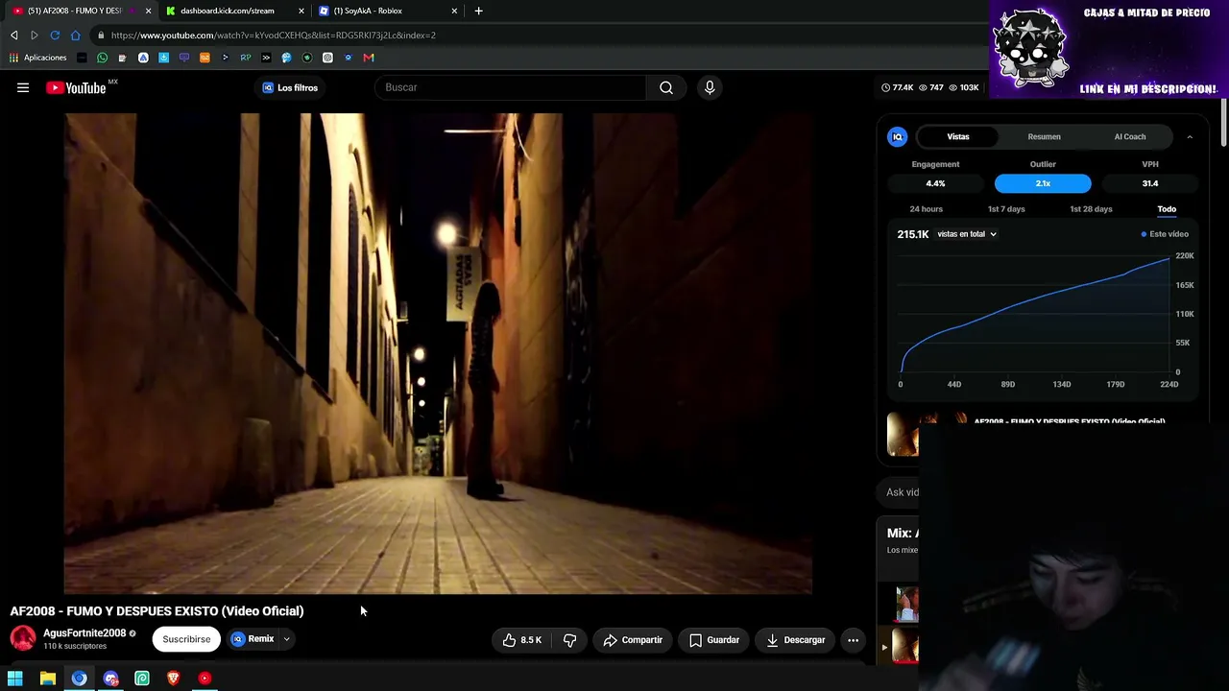Click the Buscar search field
This screenshot has width=1229, height=691.
click(x=511, y=87)
